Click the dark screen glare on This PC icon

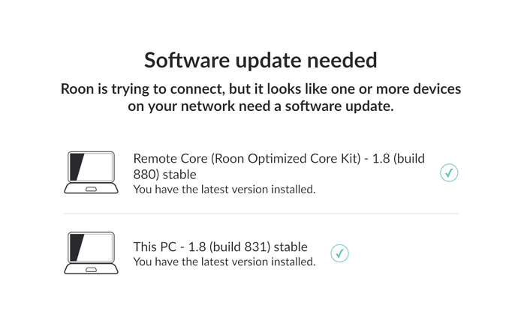[x=77, y=247]
